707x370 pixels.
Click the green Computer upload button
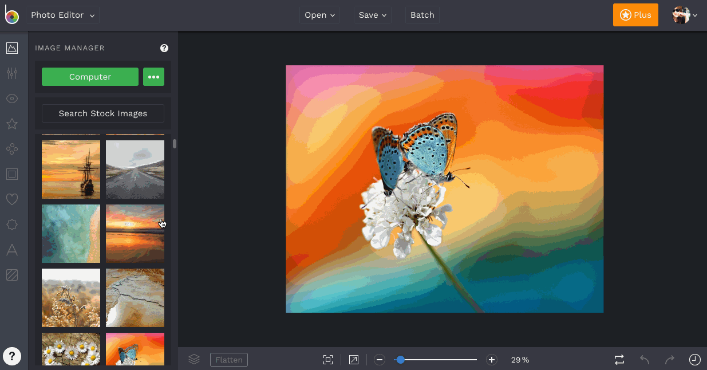[x=90, y=77]
